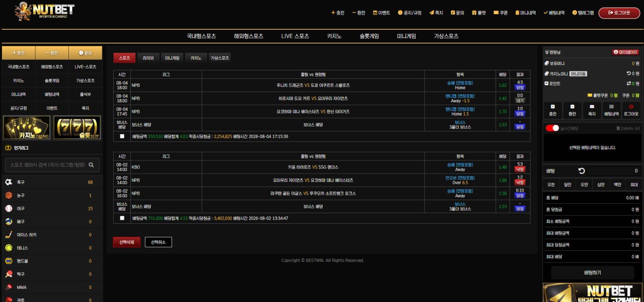Select MMA in the sports list
The width and height of the screenshot is (644, 302).
coord(52,287)
